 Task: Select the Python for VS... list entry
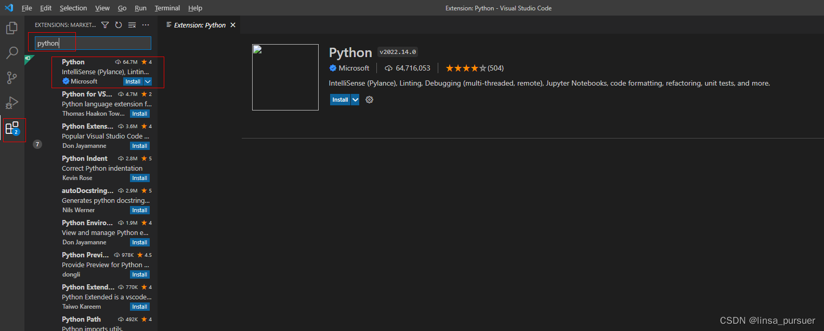tap(91, 104)
